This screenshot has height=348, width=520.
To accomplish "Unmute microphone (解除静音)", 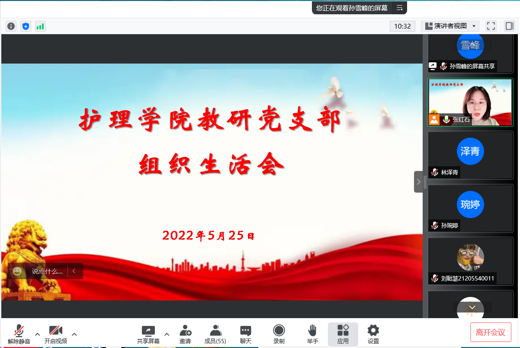I will 19,334.
